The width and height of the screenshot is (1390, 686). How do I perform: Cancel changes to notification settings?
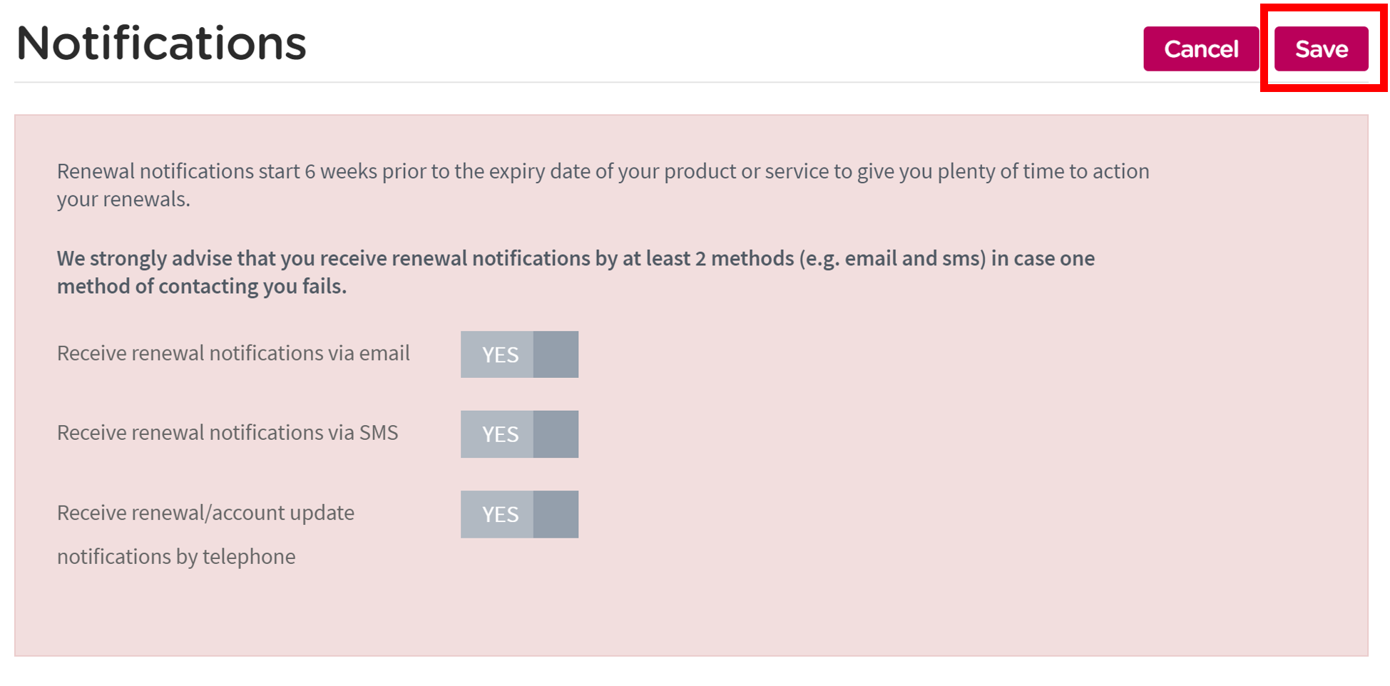[1200, 48]
